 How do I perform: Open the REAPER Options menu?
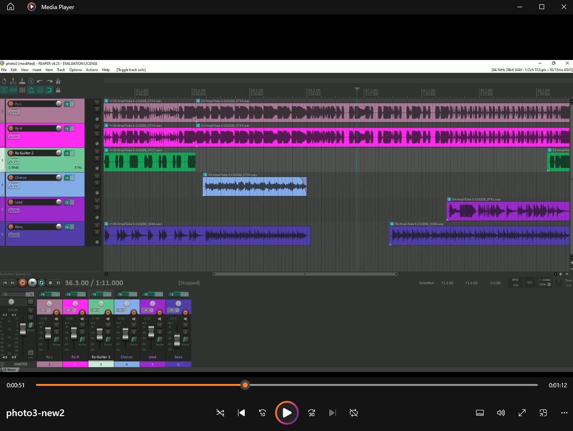click(75, 70)
